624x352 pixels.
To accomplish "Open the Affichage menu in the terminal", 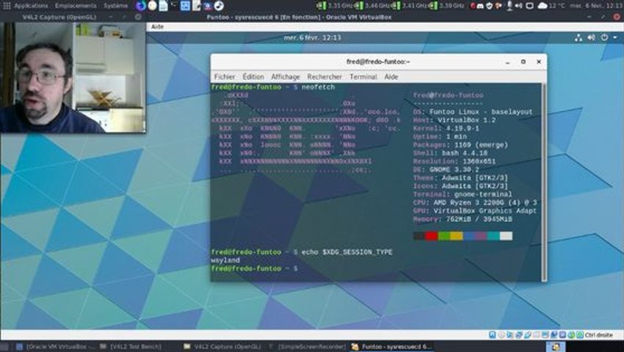I will (286, 76).
